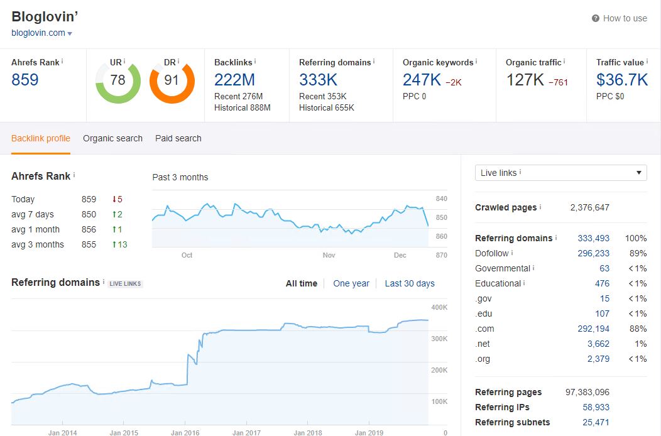The width and height of the screenshot is (661, 436).
Task: Click the 2,376,647 crawled pages value
Action: [589, 207]
